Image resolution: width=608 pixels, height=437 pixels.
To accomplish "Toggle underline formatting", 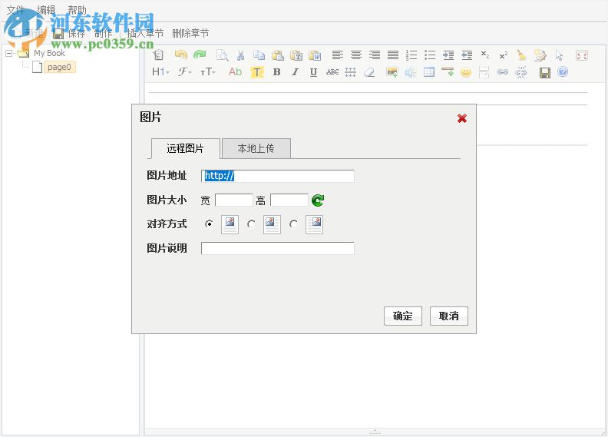I will click(313, 72).
